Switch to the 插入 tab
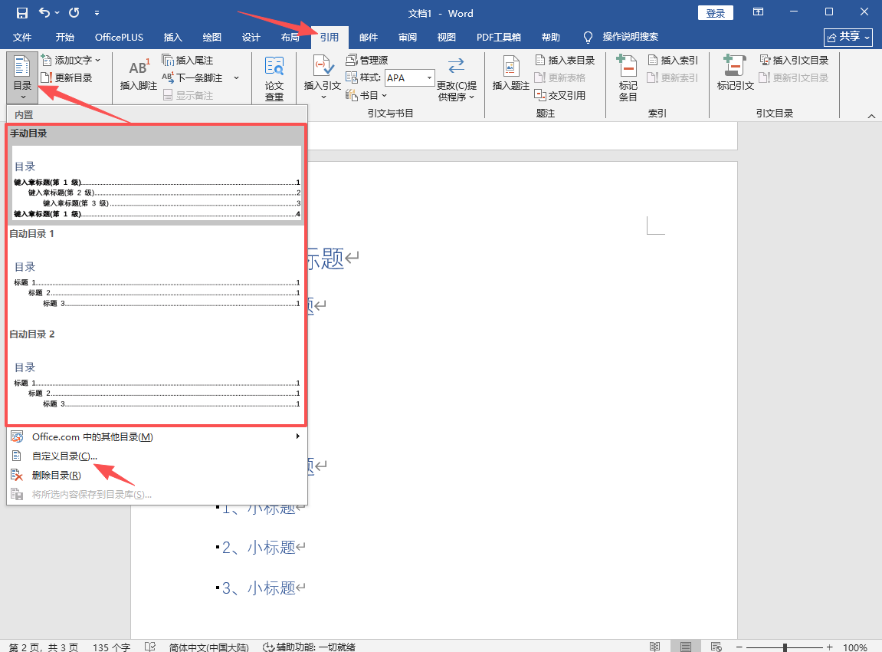The height and width of the screenshot is (652, 882). (172, 37)
